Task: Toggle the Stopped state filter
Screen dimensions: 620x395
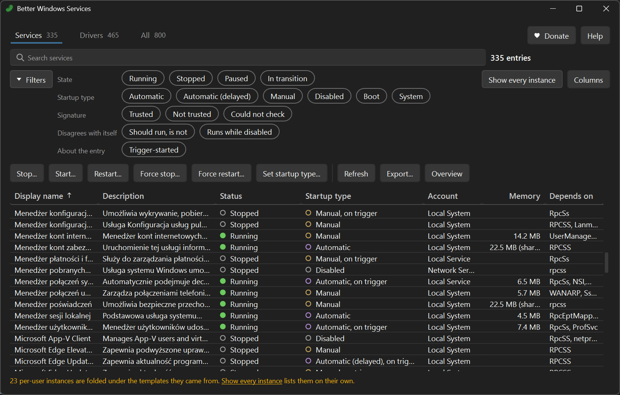Action: click(x=191, y=79)
